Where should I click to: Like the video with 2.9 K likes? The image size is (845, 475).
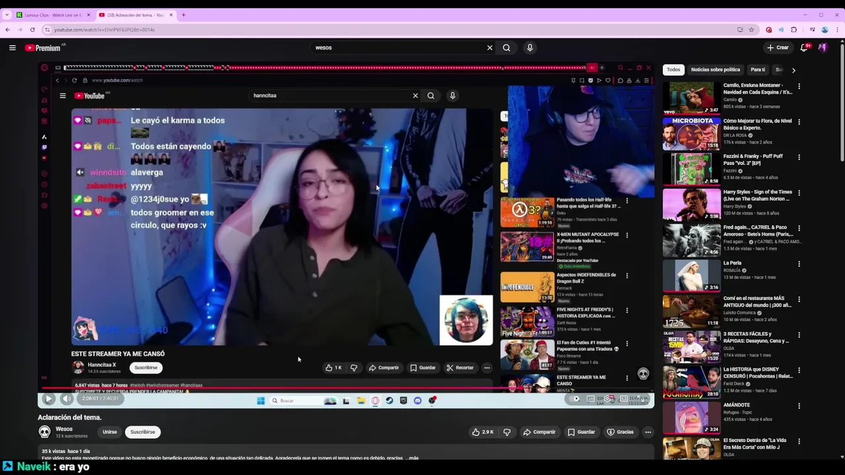click(x=483, y=432)
